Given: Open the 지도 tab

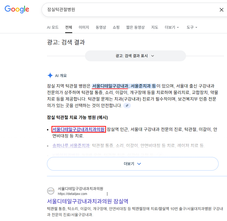Looking at the screenshot, I should click(x=155, y=27).
